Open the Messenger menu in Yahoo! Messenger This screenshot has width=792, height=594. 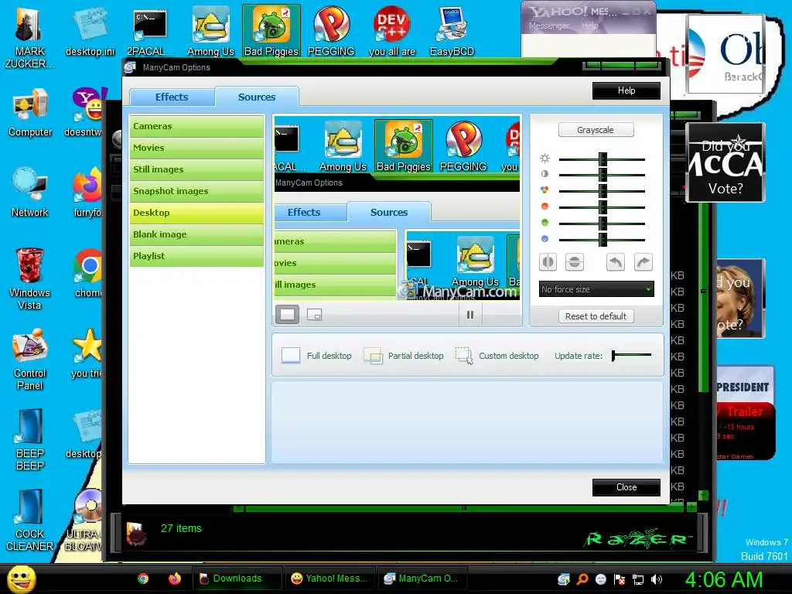click(549, 26)
